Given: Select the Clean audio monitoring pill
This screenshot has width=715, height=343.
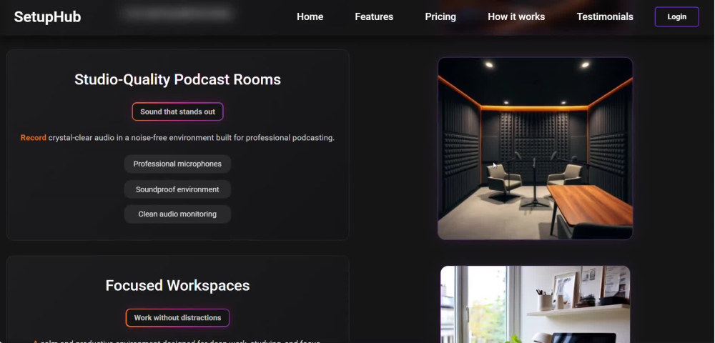Looking at the screenshot, I should (x=177, y=214).
